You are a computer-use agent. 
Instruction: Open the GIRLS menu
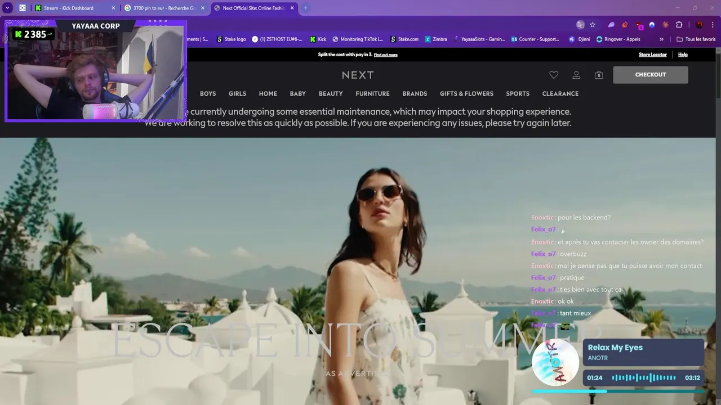[237, 94]
